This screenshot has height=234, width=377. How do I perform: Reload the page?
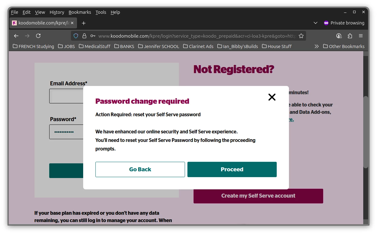pos(38,36)
